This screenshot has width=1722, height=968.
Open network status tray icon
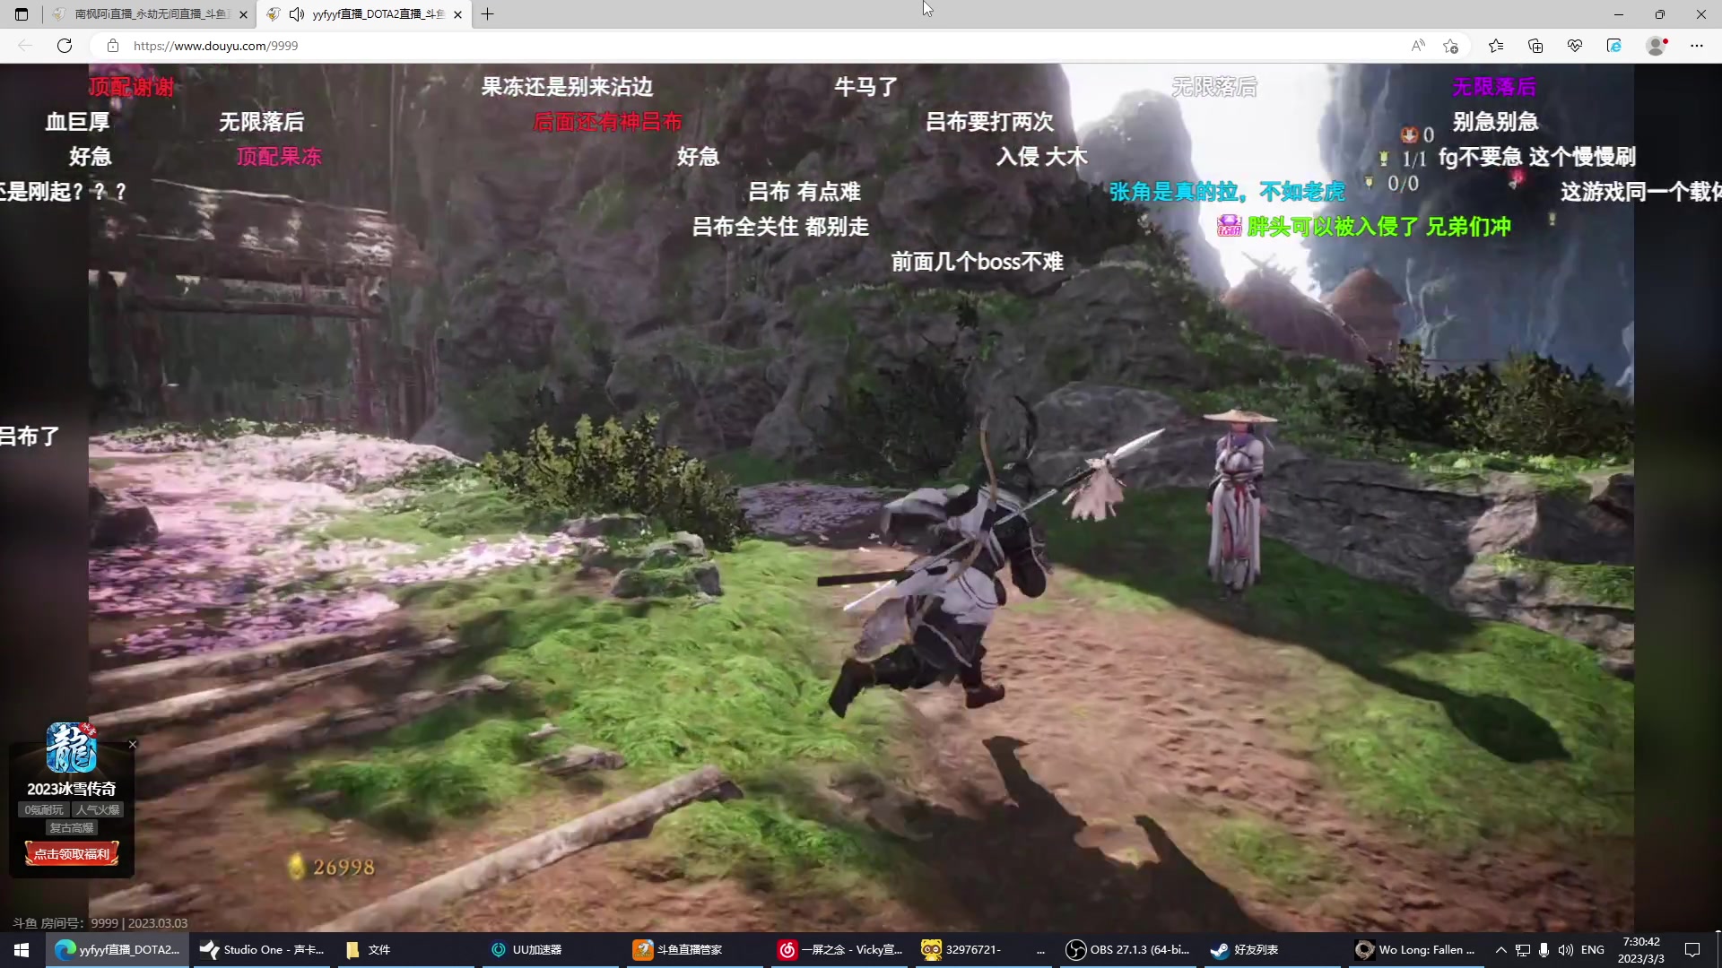pos(1523,950)
